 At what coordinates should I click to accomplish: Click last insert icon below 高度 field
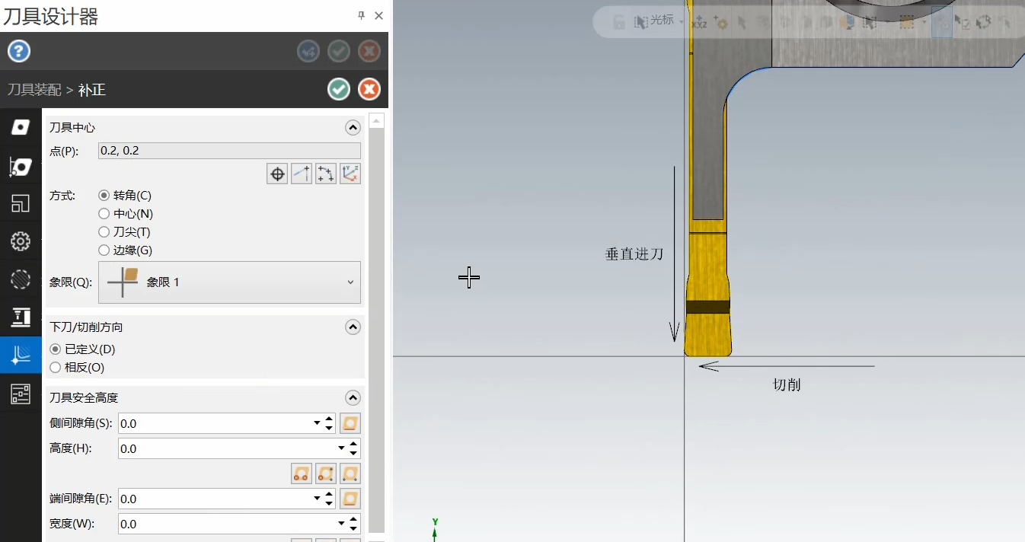(350, 473)
